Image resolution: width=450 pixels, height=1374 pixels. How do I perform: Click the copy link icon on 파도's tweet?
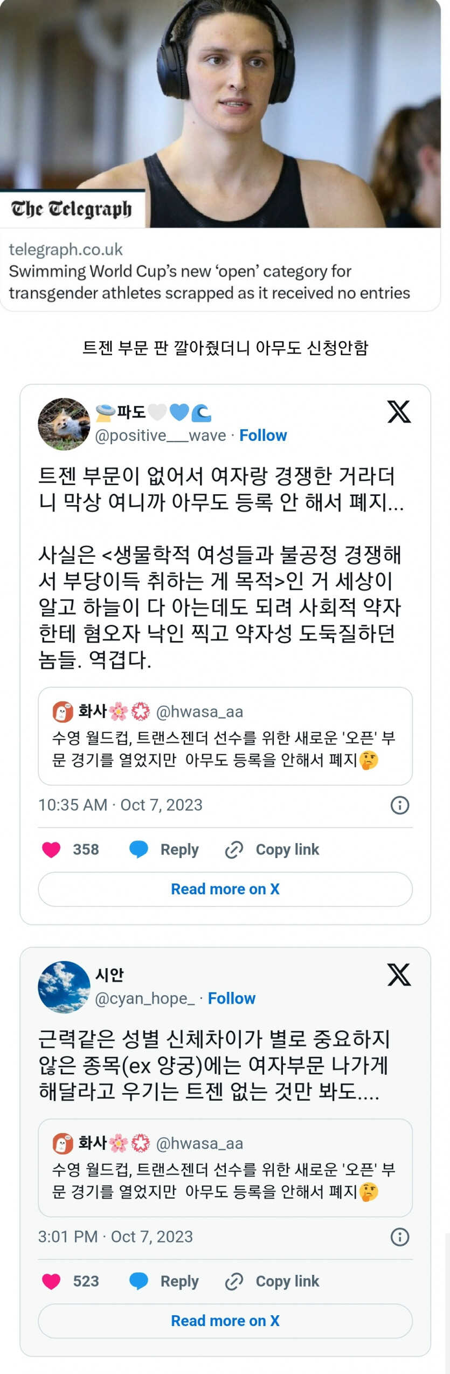click(x=234, y=850)
